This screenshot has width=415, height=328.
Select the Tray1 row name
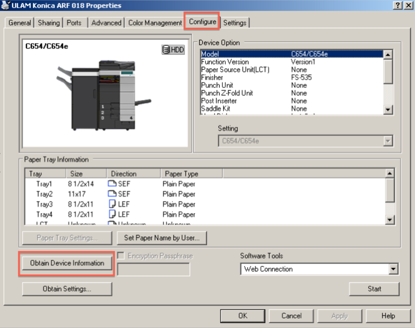point(44,184)
